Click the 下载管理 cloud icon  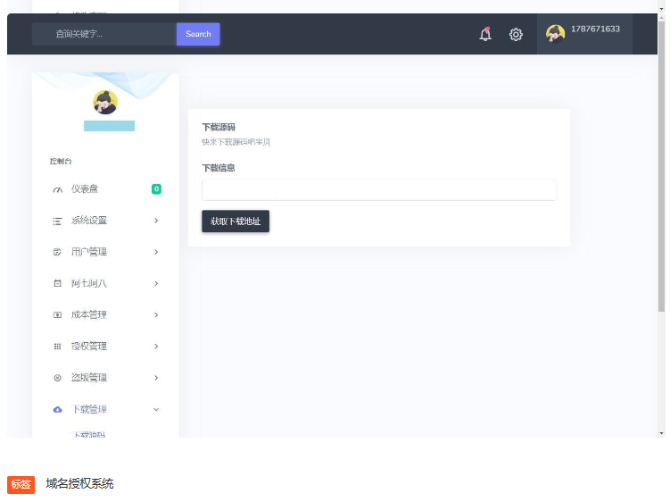click(58, 409)
